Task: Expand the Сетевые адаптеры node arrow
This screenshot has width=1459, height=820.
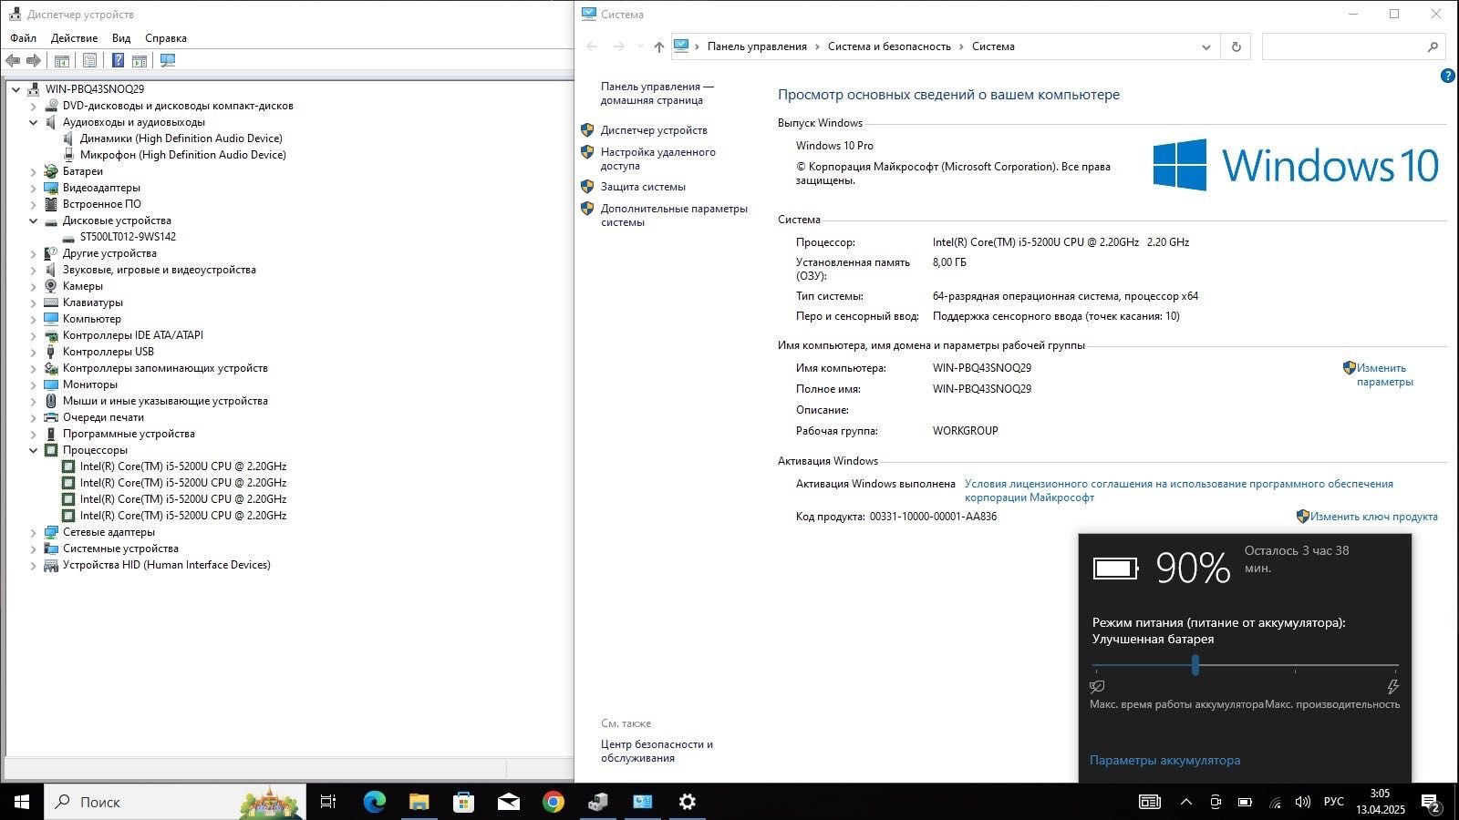Action: click(34, 532)
